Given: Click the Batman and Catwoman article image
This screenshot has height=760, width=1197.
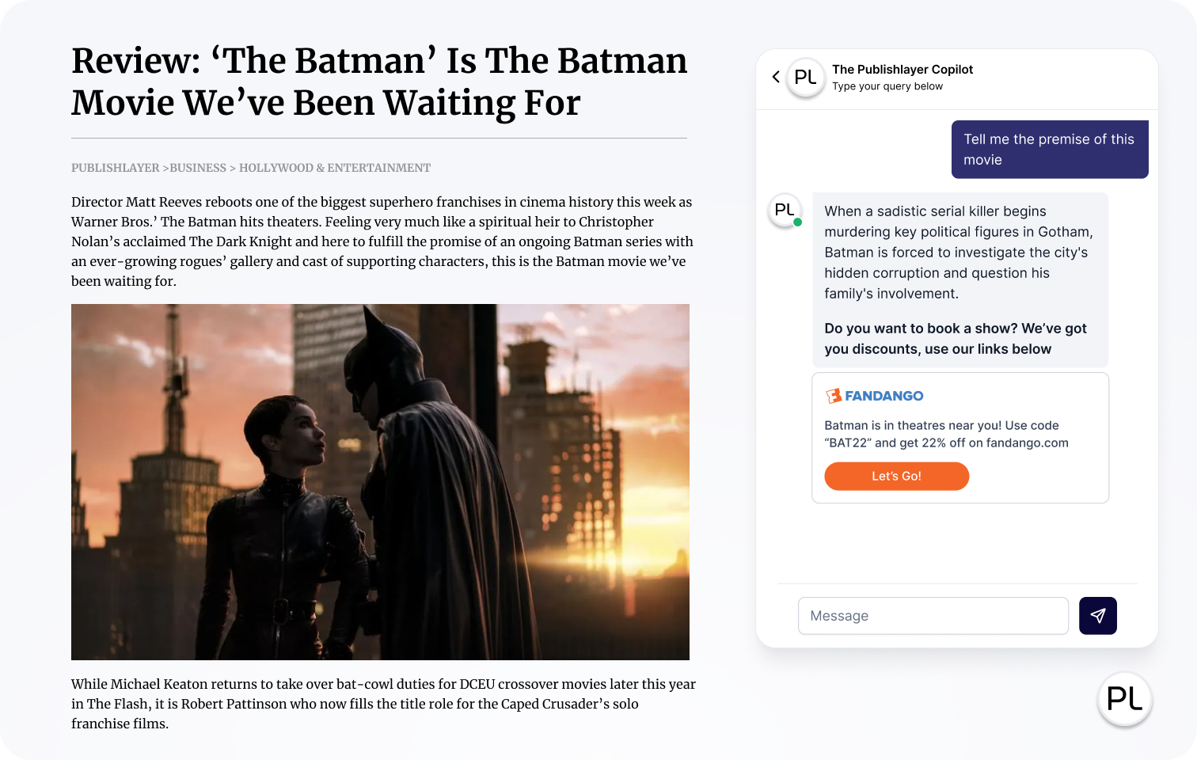Looking at the screenshot, I should 380,481.
